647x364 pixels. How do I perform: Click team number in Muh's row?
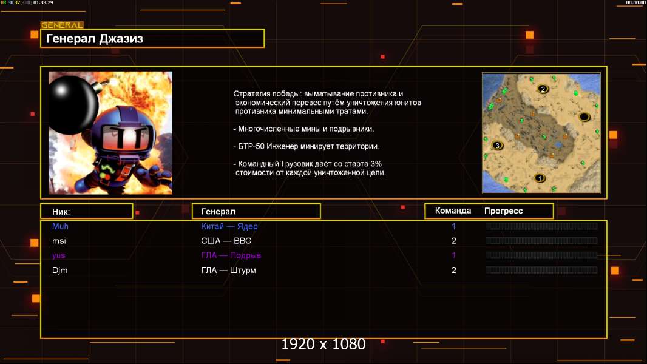[453, 226]
